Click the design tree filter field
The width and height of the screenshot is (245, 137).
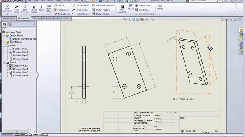(19, 28)
